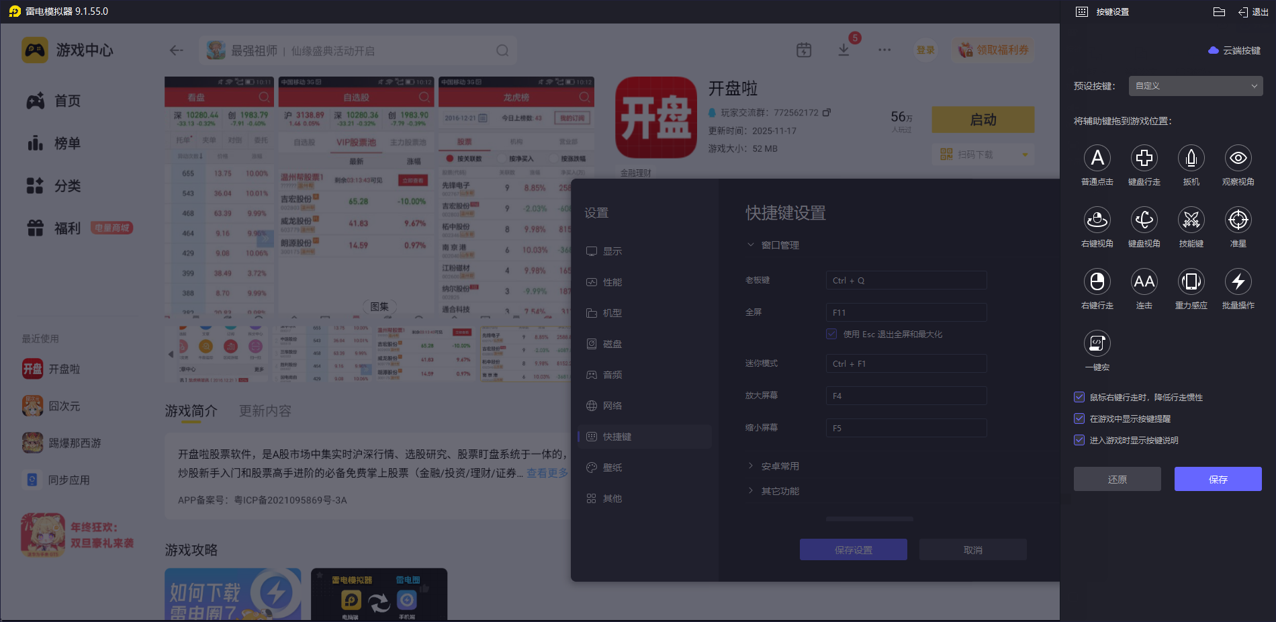Image resolution: width=1276 pixels, height=622 pixels.
Task: Click the back arrow in game center
Action: (177, 50)
